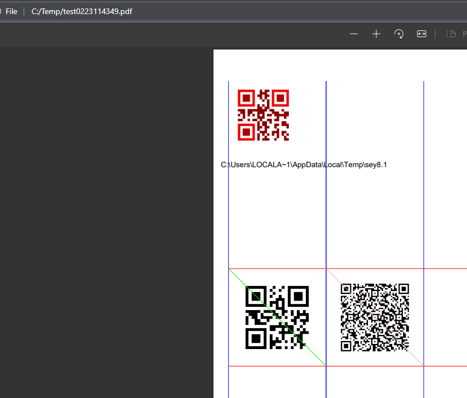Fit page to width
This screenshot has width=467, height=398.
coord(421,34)
